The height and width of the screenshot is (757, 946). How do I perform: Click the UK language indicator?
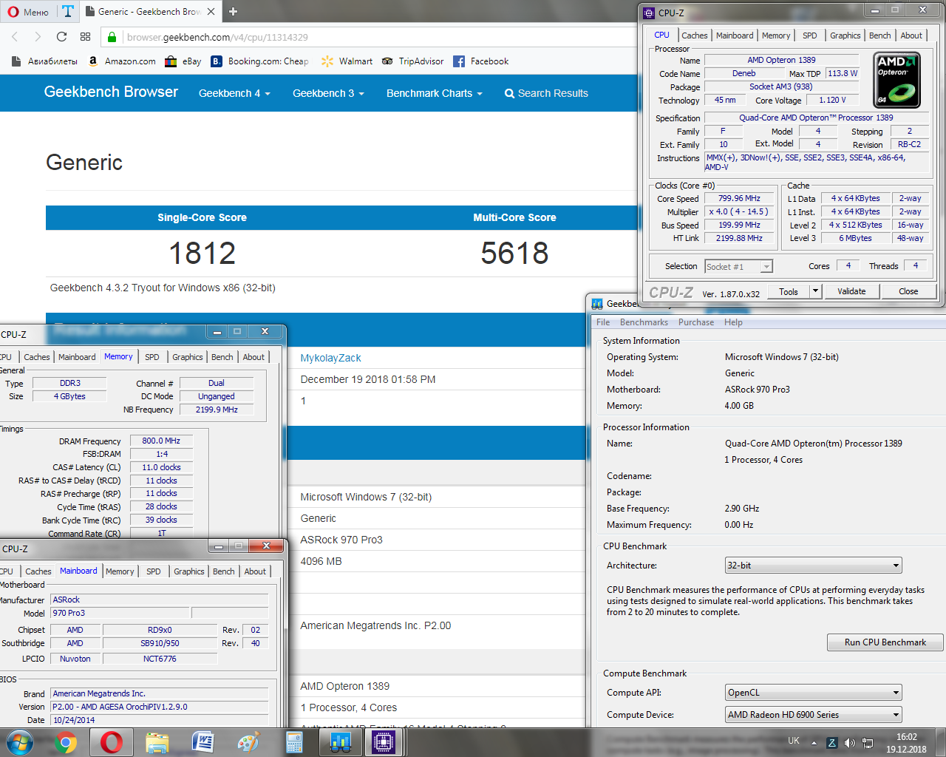(x=794, y=741)
